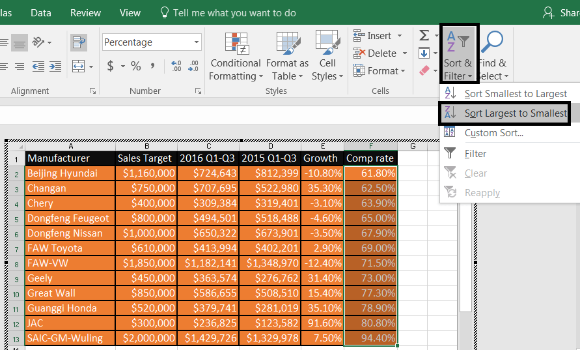Open Conditional Formatting
580x350 pixels.
(236, 56)
